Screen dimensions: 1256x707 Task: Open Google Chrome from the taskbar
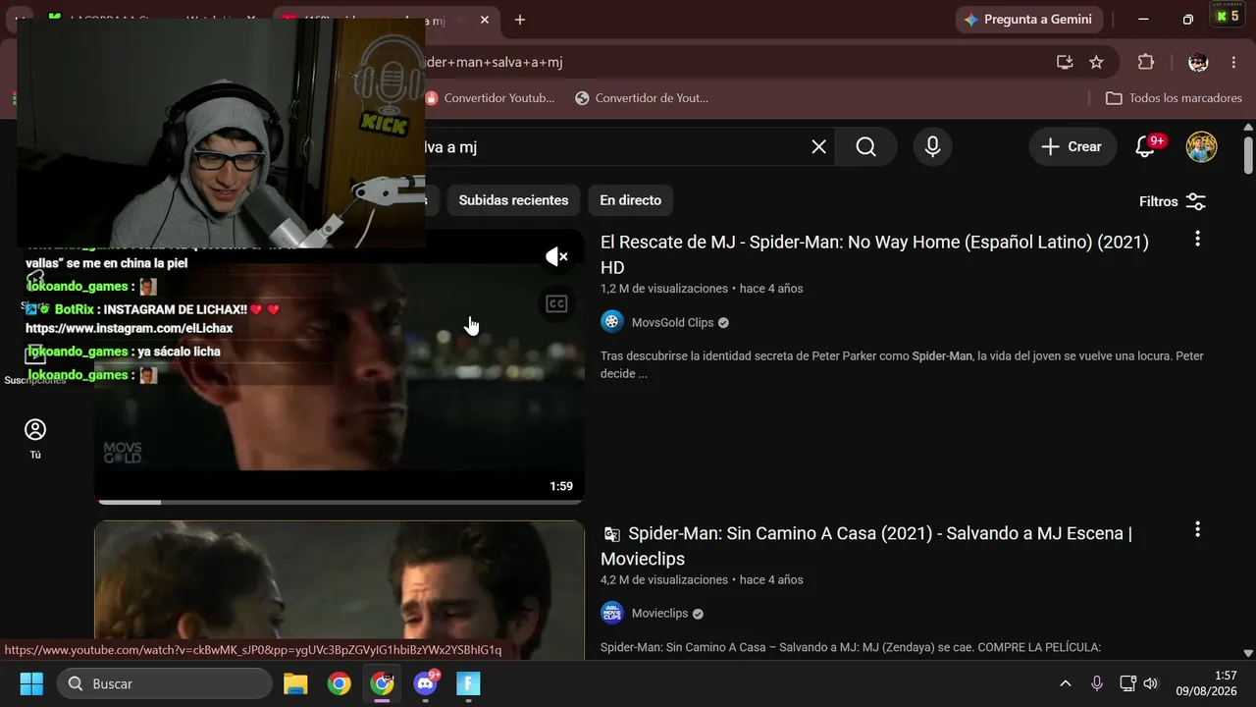coord(339,683)
